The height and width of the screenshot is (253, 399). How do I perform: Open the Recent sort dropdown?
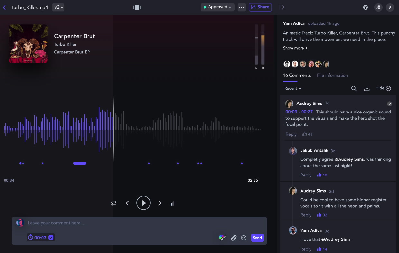pyautogui.click(x=293, y=88)
